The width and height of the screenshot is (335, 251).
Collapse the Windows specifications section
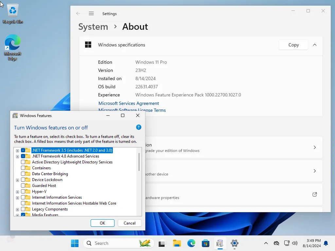tap(315, 45)
